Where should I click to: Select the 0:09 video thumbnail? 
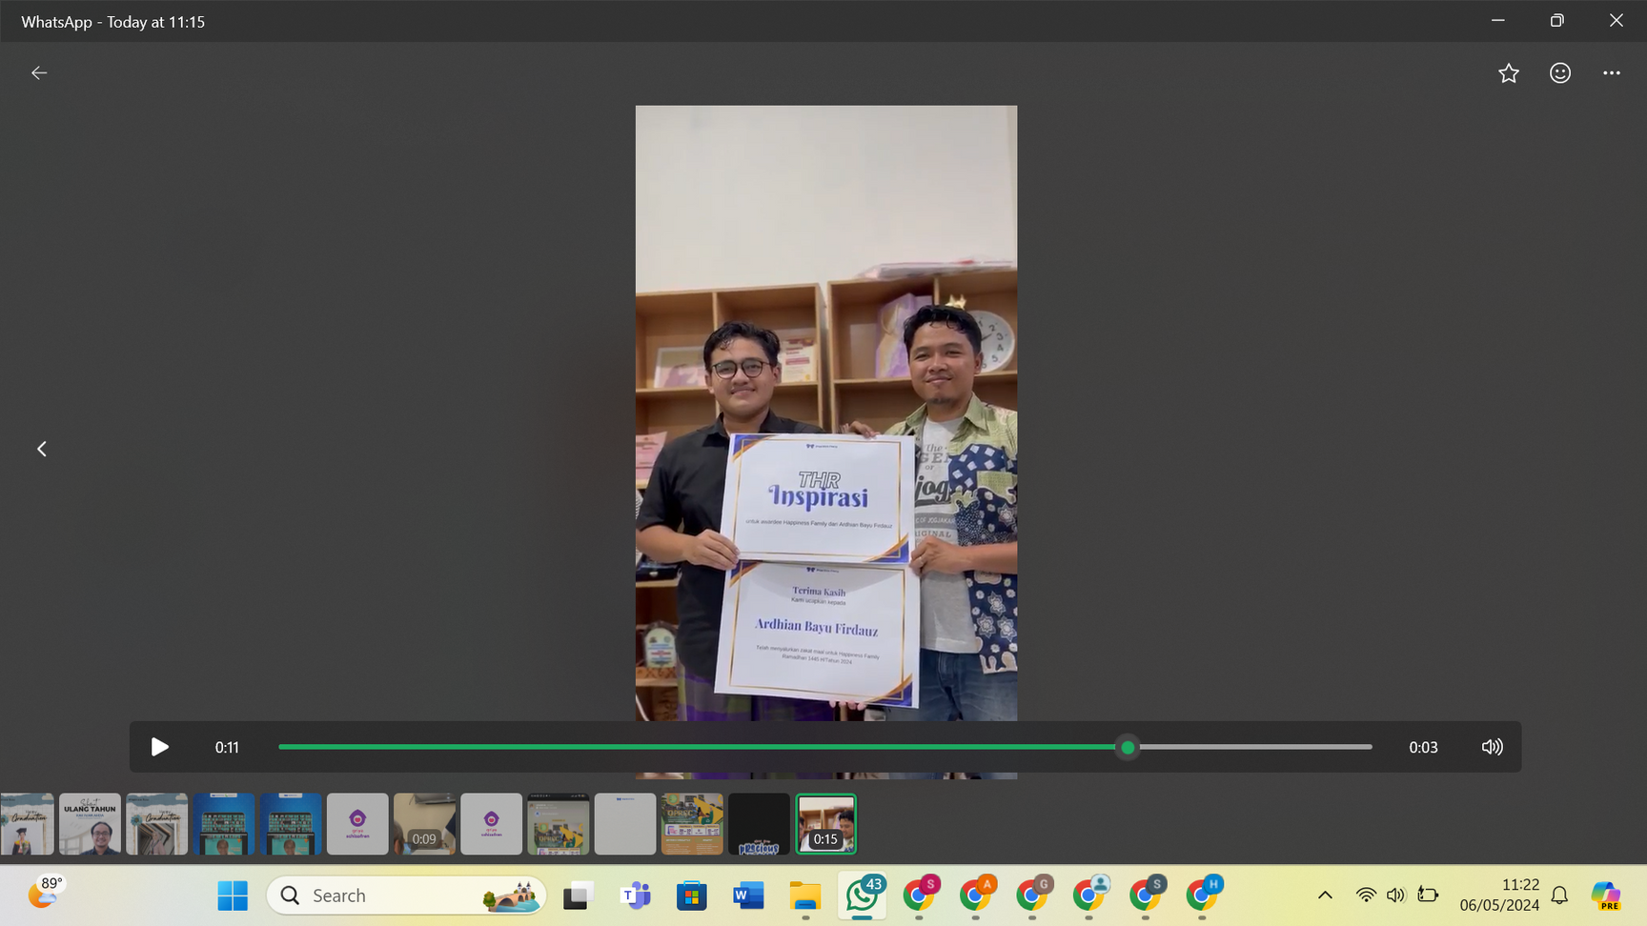pyautogui.click(x=424, y=823)
